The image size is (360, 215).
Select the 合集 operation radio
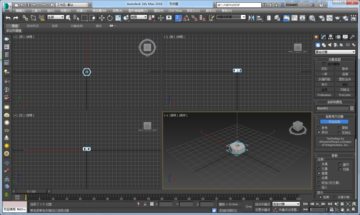pyautogui.click(x=319, y=178)
